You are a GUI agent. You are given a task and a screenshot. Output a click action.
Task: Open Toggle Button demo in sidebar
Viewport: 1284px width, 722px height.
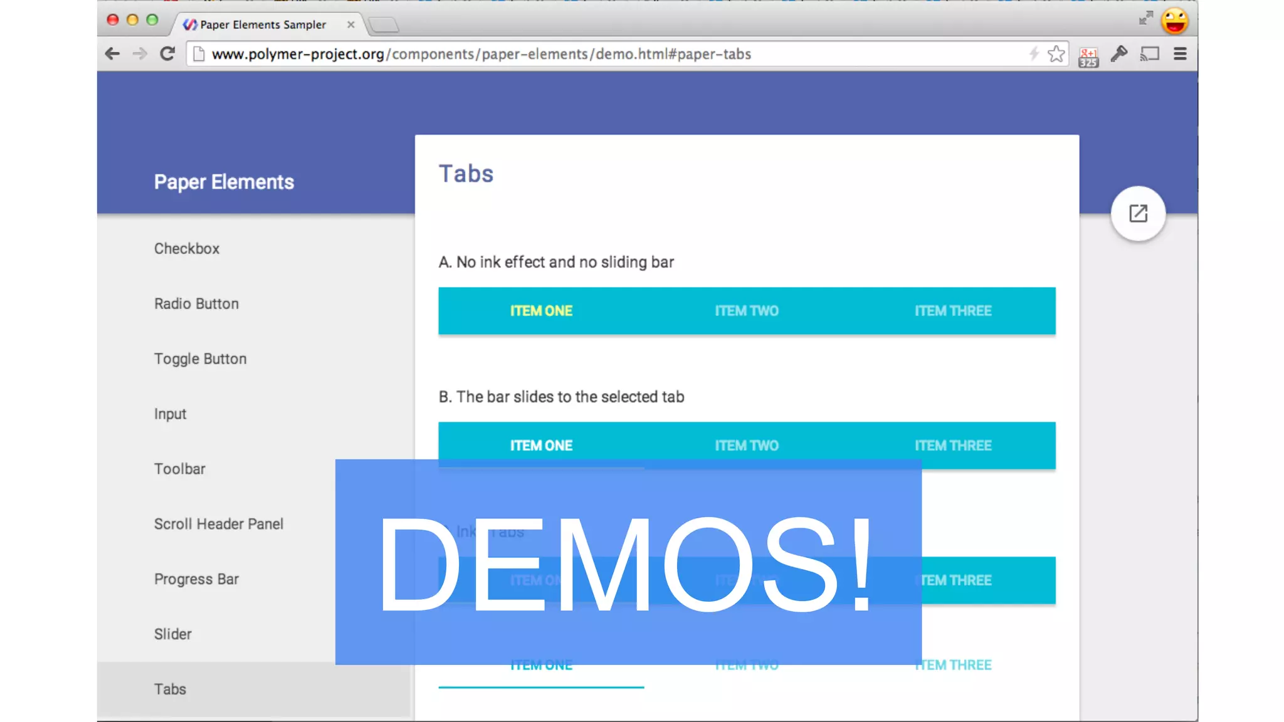[201, 359]
